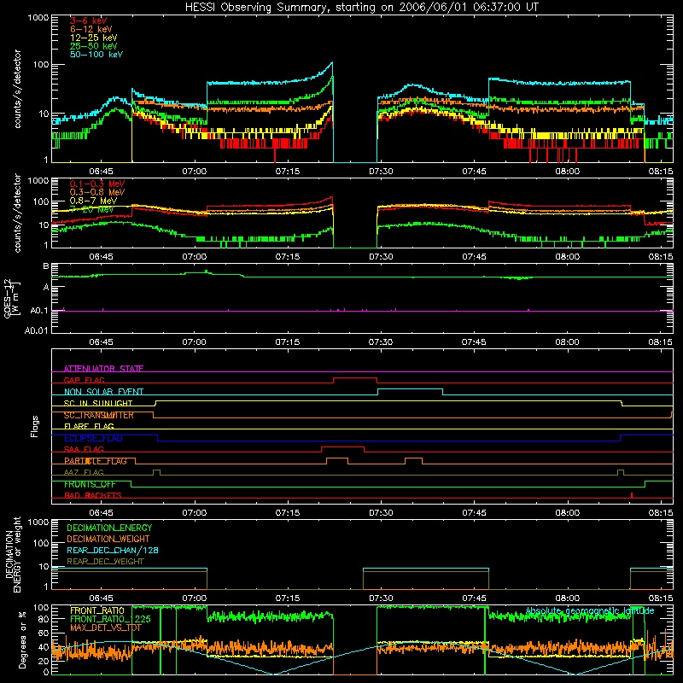
Task: Click the 08:15 tick label under flags panel
Action: coord(660,513)
